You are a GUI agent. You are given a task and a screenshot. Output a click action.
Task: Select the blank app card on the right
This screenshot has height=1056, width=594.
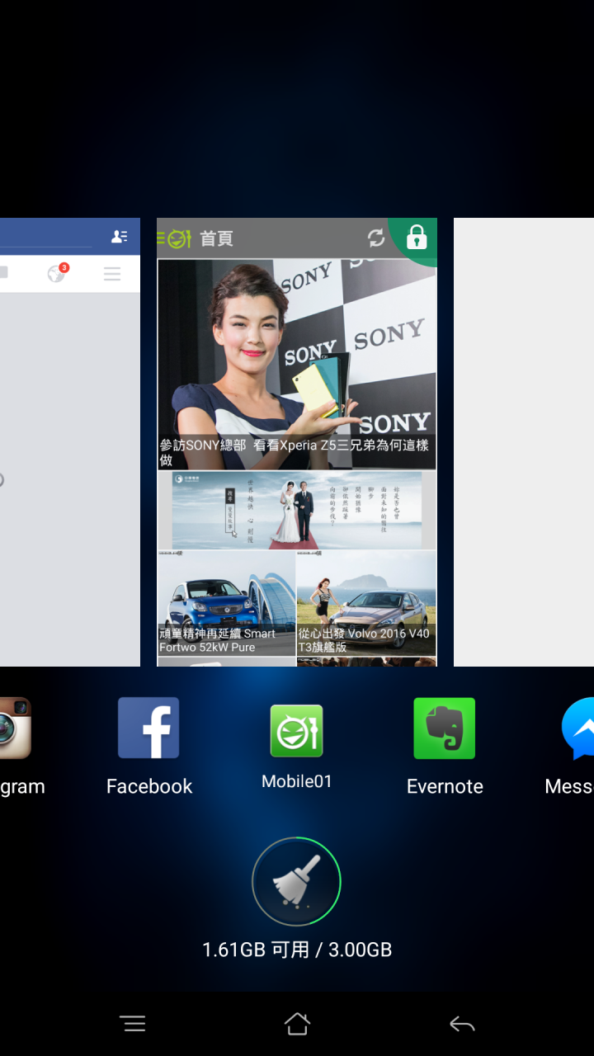[x=524, y=442]
